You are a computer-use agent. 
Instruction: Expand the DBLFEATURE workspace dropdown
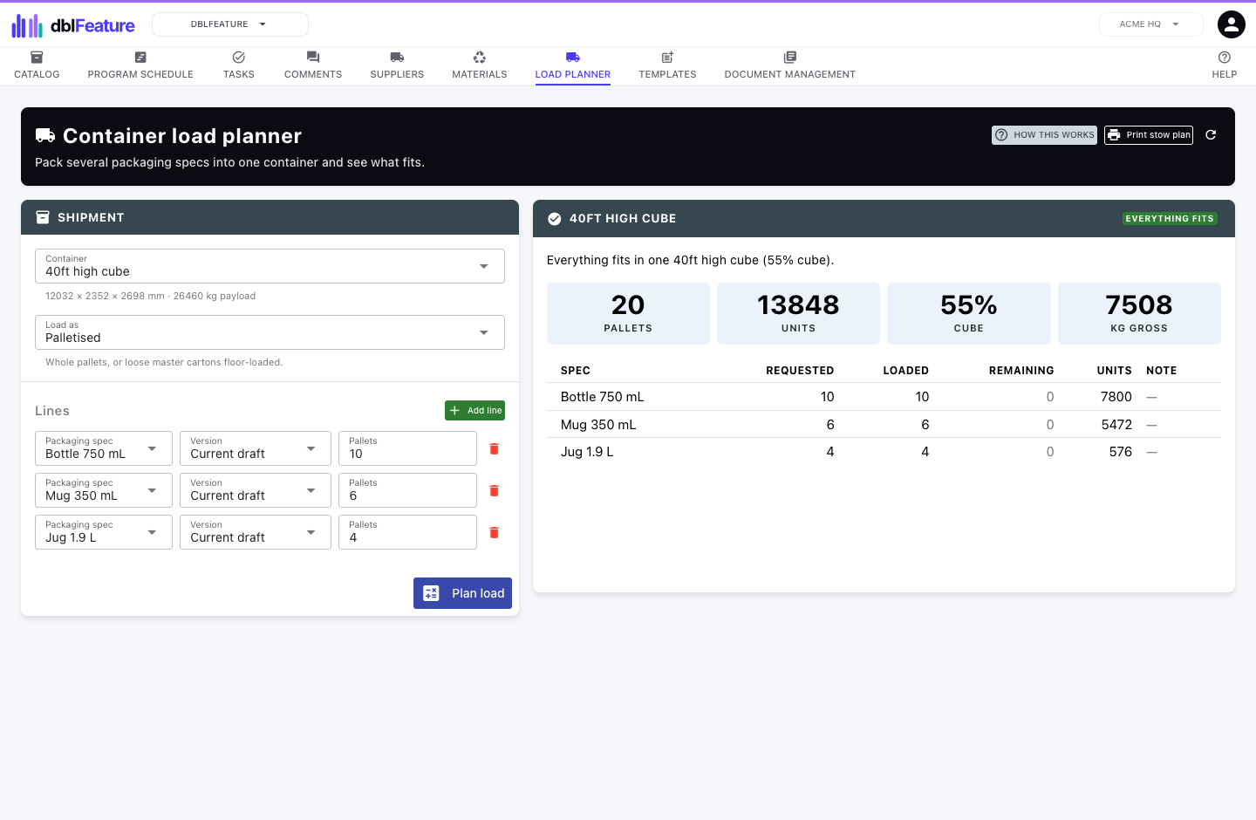click(x=230, y=24)
